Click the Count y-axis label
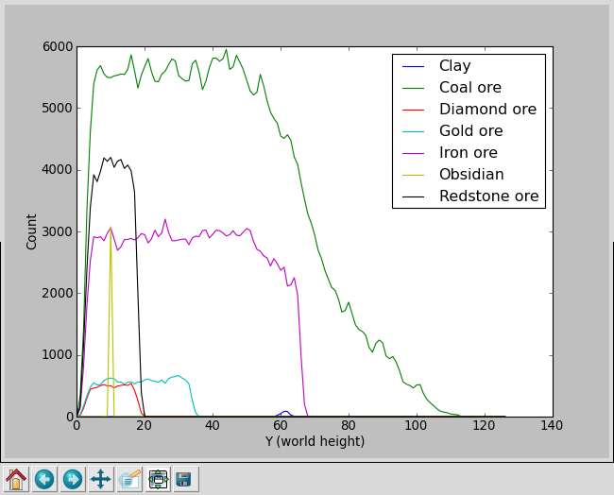The height and width of the screenshot is (495, 614). click(32, 231)
